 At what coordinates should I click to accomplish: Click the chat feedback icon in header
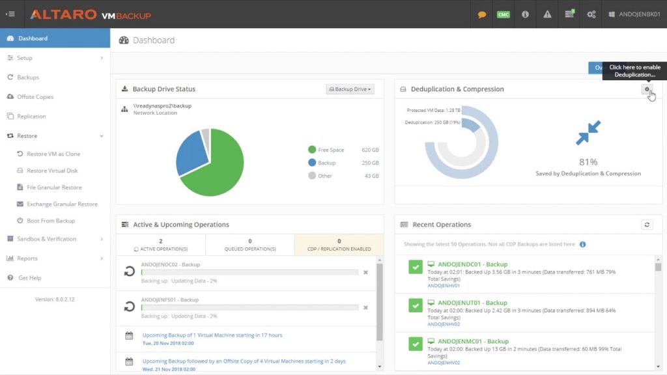click(482, 14)
